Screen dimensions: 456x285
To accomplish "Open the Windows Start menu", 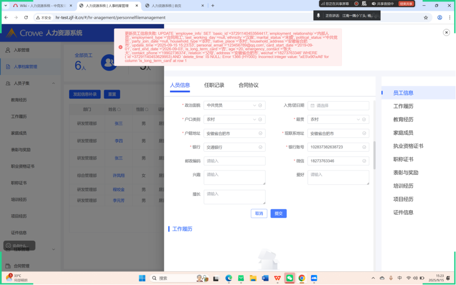I will click(142, 278).
